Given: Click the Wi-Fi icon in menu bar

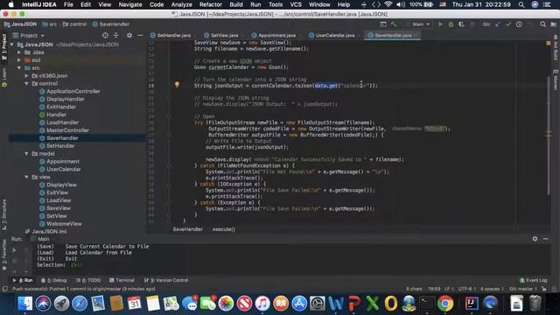Looking at the screenshot, I should (x=388, y=4).
